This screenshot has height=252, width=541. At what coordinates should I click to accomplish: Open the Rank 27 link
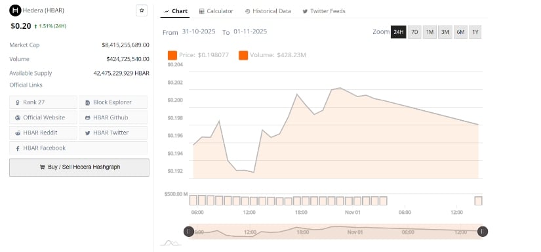pyautogui.click(x=43, y=102)
